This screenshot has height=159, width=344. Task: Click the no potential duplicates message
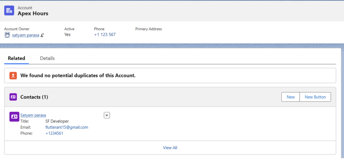78,75
